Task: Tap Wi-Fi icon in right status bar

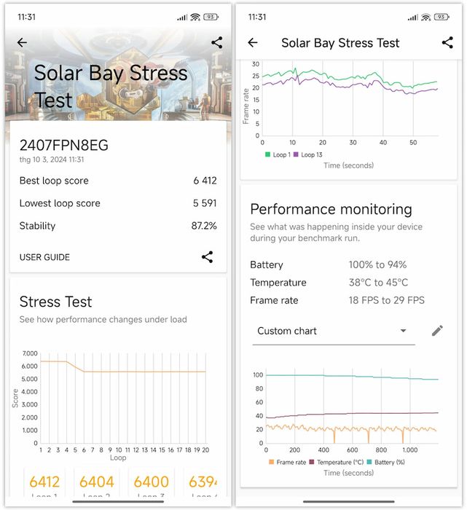Action: (x=426, y=17)
